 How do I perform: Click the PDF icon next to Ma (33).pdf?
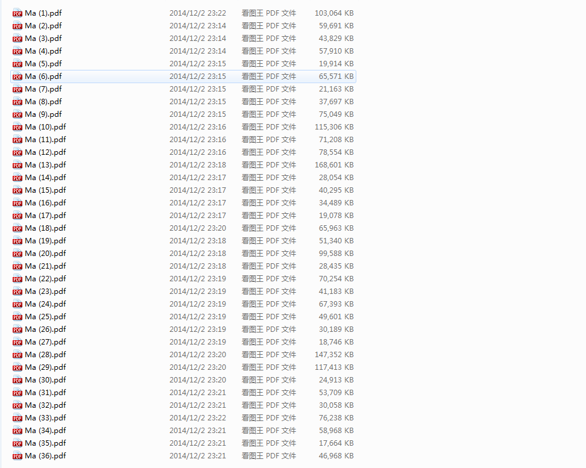pyautogui.click(x=17, y=419)
